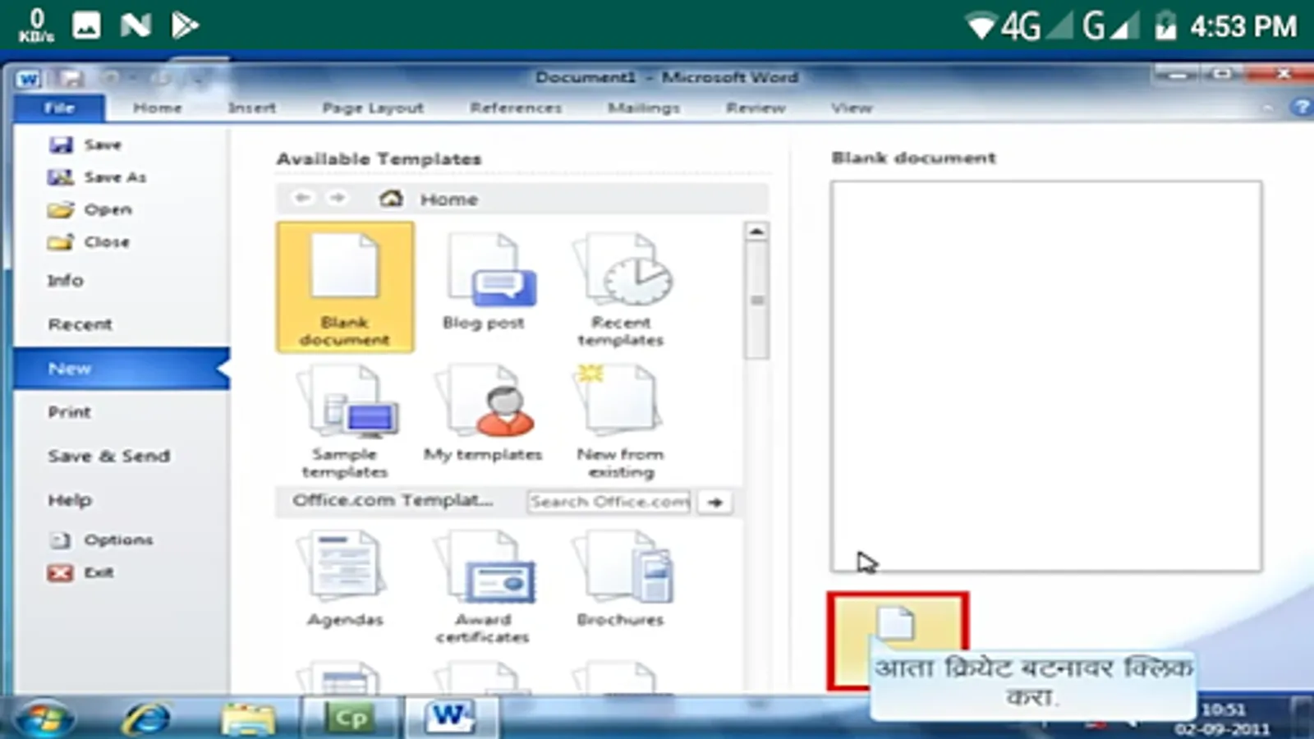Click the taskbar clock showing 10:51
The height and width of the screenshot is (739, 1314).
point(1223,709)
